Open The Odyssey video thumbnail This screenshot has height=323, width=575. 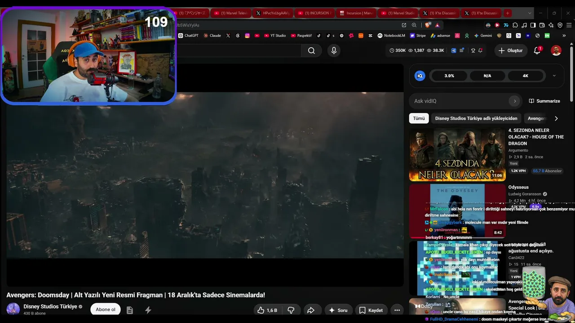tap(457, 211)
